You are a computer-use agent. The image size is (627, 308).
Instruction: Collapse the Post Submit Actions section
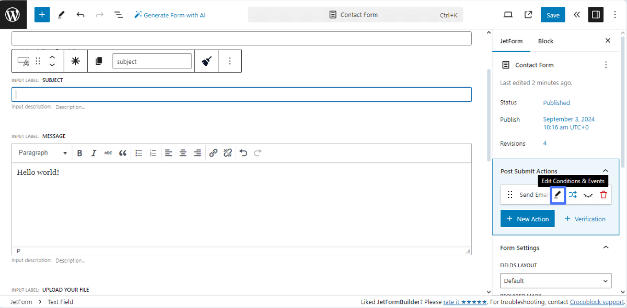pyautogui.click(x=605, y=170)
